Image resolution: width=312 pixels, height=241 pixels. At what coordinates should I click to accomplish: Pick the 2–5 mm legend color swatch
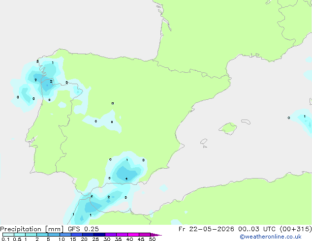(42, 235)
